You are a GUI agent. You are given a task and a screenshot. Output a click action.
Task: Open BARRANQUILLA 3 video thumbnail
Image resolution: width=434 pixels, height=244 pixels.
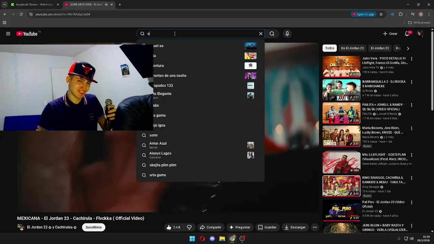tap(341, 90)
